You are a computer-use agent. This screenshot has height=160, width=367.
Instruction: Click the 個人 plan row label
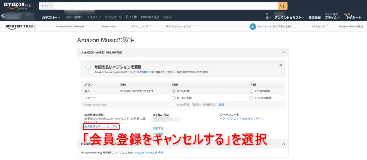(87, 91)
